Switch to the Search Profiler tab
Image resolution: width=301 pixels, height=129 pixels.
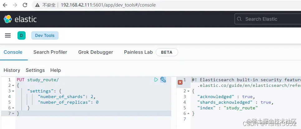(x=50, y=52)
